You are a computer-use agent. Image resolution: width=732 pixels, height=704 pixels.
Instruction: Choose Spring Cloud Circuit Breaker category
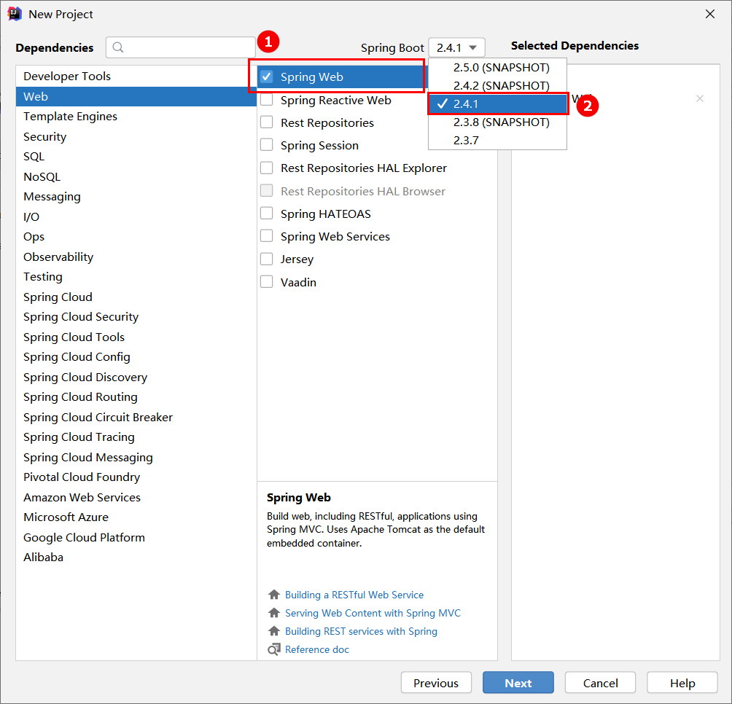click(136, 417)
